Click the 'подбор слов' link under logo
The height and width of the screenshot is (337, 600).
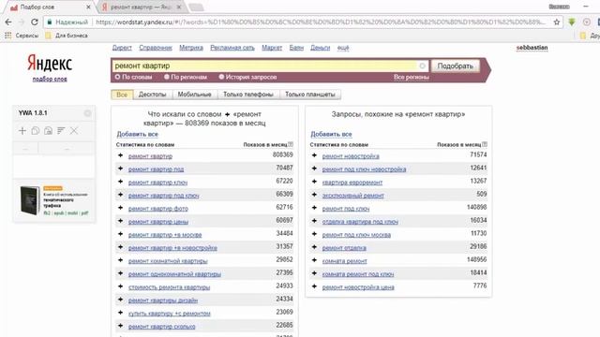[x=50, y=79]
